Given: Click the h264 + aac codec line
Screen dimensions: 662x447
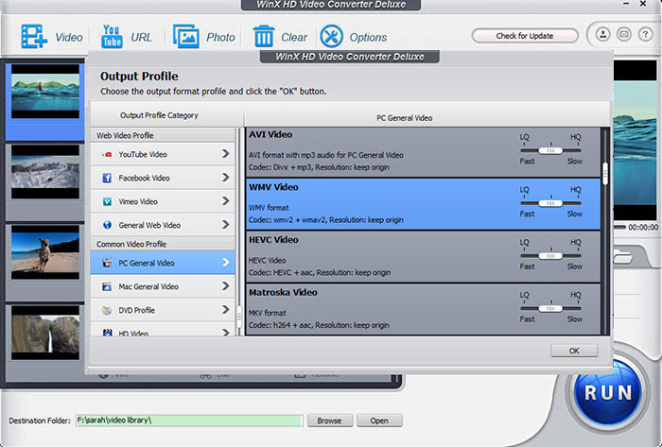Looking at the screenshot, I should tap(319, 325).
